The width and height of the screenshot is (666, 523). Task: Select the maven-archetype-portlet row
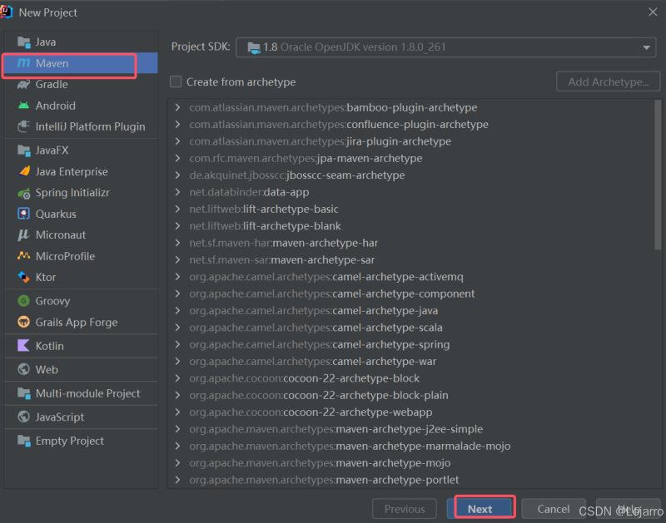click(x=411, y=480)
